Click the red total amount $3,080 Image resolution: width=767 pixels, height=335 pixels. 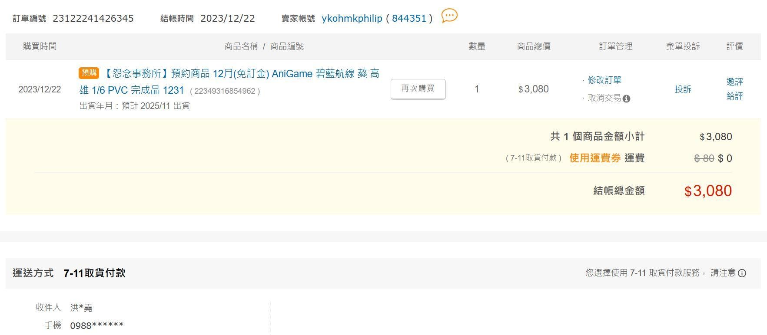click(708, 191)
